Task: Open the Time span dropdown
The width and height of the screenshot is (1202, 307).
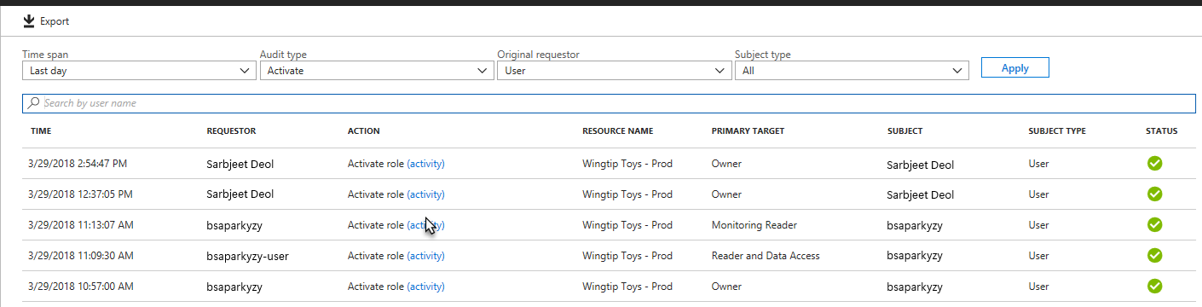Action: coord(138,71)
